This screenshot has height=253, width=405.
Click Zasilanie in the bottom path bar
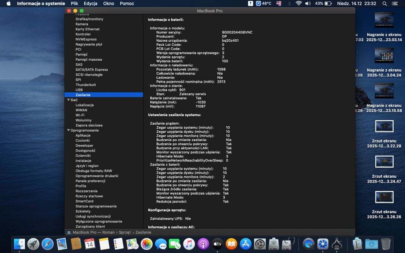[x=143, y=232]
